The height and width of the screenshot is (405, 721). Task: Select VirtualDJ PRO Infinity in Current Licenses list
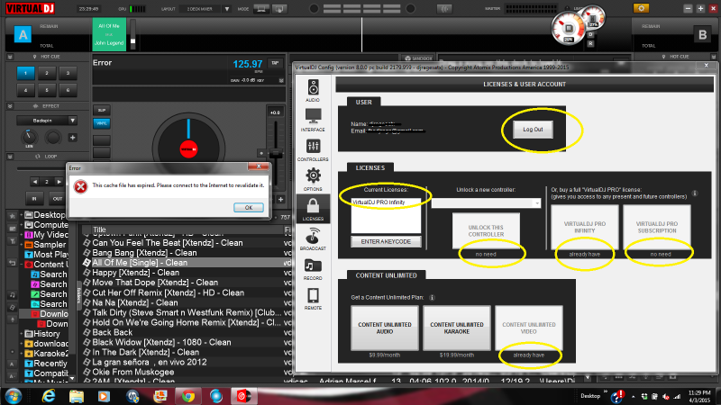point(386,202)
